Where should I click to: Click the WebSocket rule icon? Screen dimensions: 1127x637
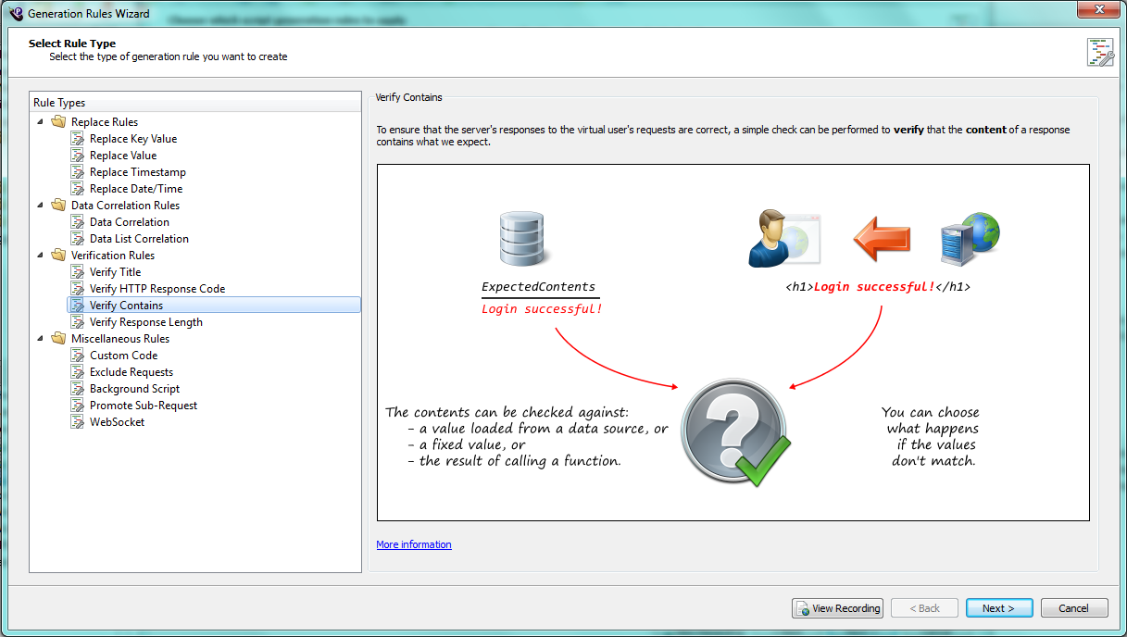[78, 422]
